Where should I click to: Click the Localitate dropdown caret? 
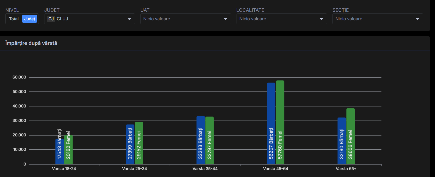pos(321,19)
